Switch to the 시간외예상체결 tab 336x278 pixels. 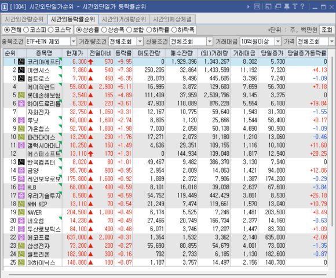tap(172, 20)
